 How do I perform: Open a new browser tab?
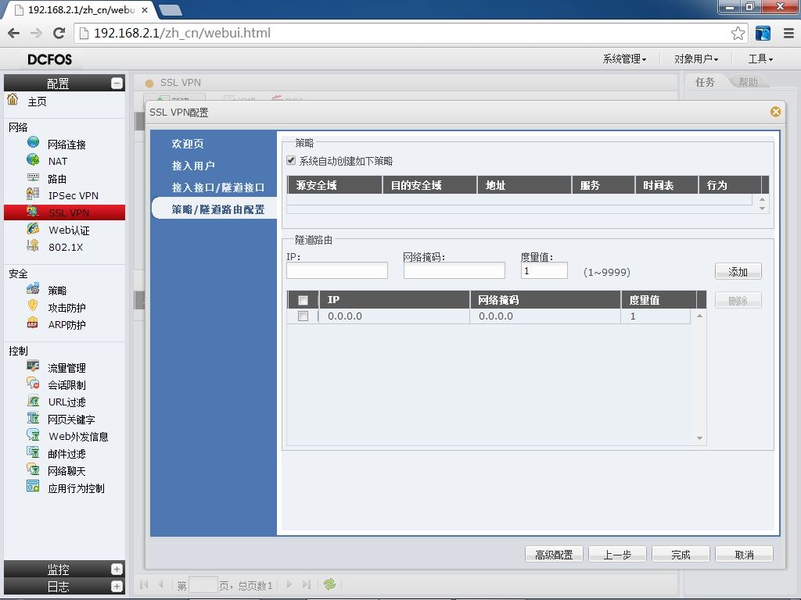[x=170, y=9]
